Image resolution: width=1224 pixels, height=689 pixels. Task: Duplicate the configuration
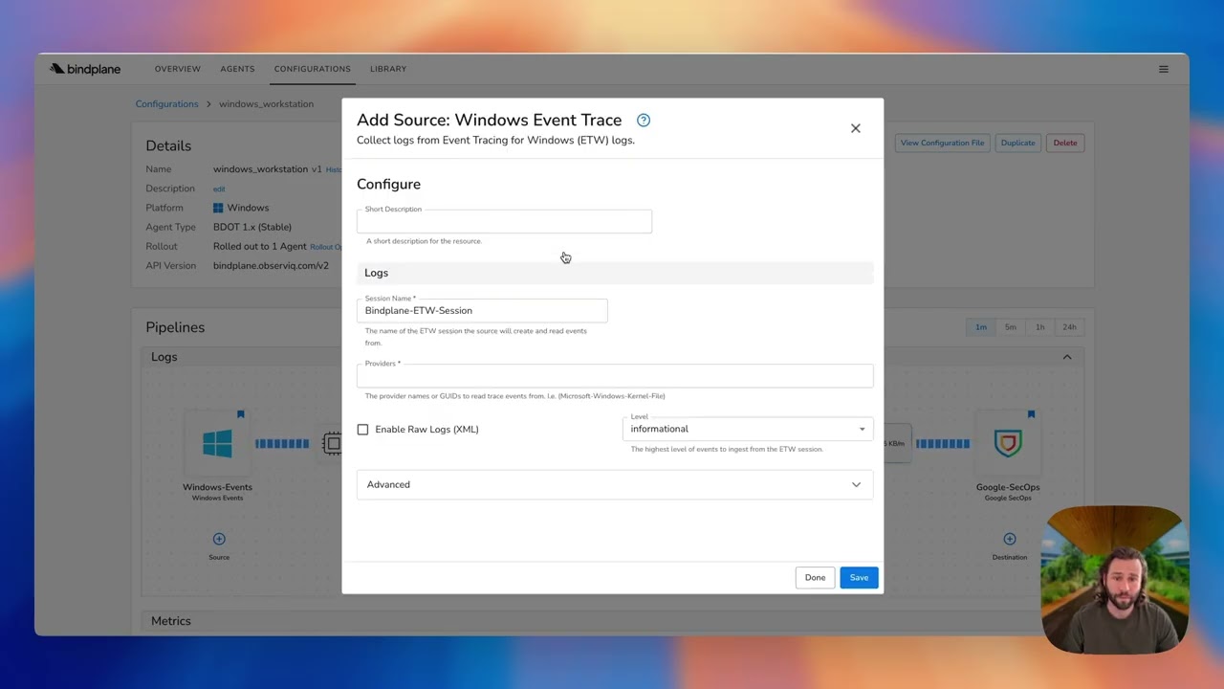[1017, 143]
